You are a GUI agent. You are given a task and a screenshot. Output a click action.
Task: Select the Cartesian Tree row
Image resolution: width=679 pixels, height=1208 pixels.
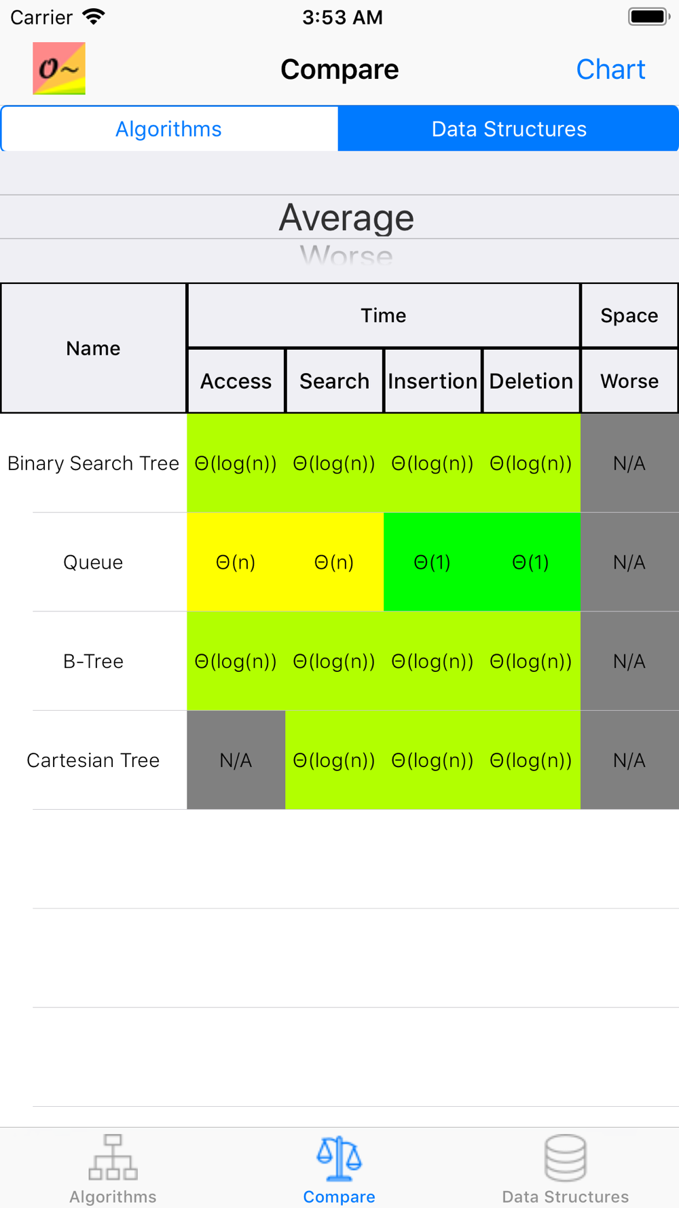click(339, 760)
